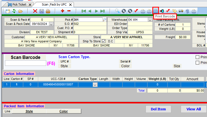Click the second gear icon in toolbar
207x117 pixels.
[130, 11]
